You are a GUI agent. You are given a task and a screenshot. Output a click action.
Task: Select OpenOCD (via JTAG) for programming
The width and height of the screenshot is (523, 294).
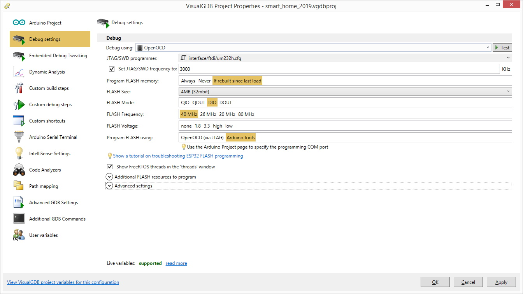tap(202, 138)
